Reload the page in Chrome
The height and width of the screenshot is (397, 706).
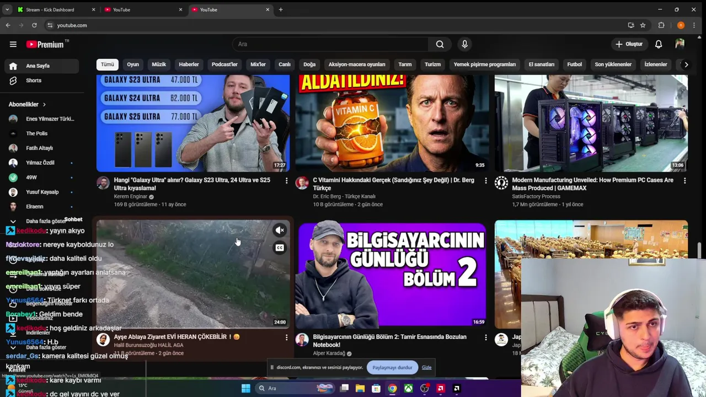click(x=34, y=25)
